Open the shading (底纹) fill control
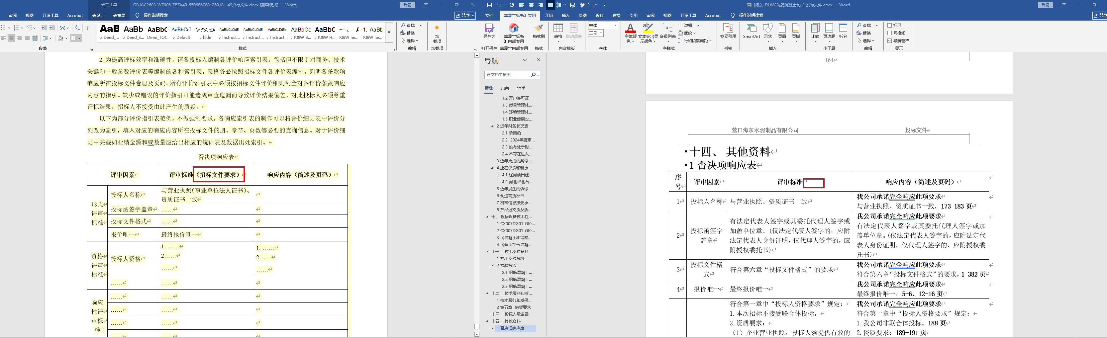 click(686, 33)
